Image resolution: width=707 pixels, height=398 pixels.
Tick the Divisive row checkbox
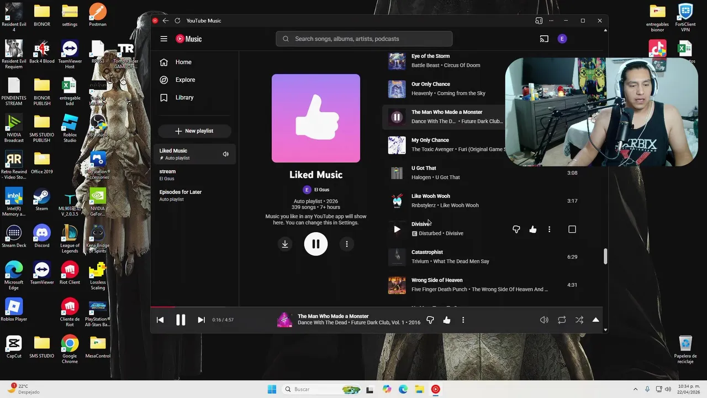(572, 229)
